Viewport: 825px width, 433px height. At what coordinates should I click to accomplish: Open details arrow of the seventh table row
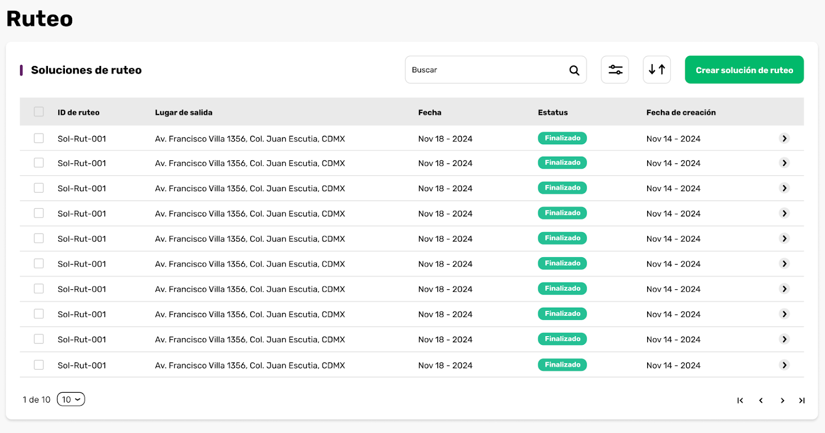tap(784, 289)
